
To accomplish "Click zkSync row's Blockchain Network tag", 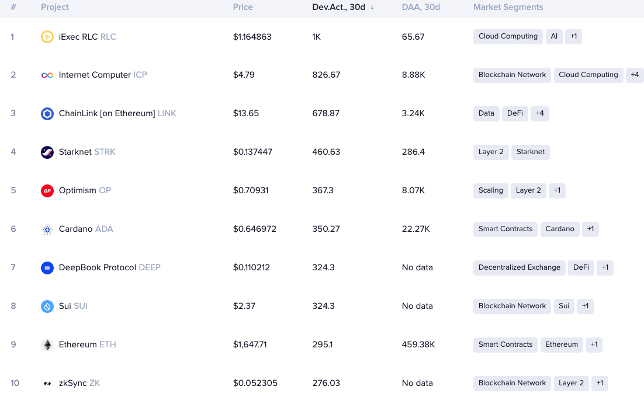I will pyautogui.click(x=512, y=384).
